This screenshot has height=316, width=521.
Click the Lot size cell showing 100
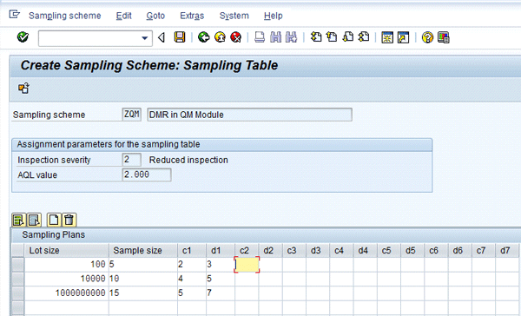click(x=67, y=265)
